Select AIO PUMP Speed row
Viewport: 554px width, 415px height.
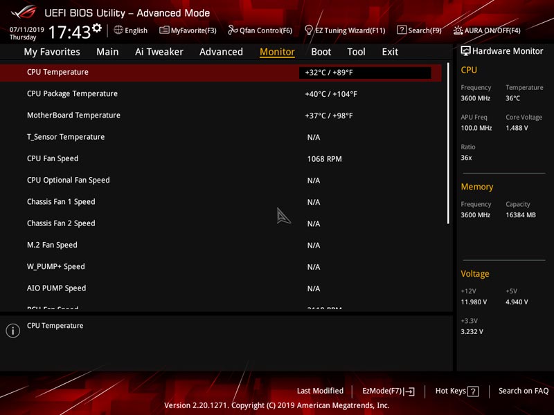220,288
